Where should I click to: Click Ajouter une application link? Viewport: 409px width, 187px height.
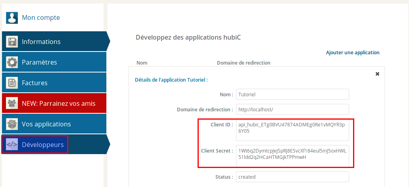click(x=353, y=52)
